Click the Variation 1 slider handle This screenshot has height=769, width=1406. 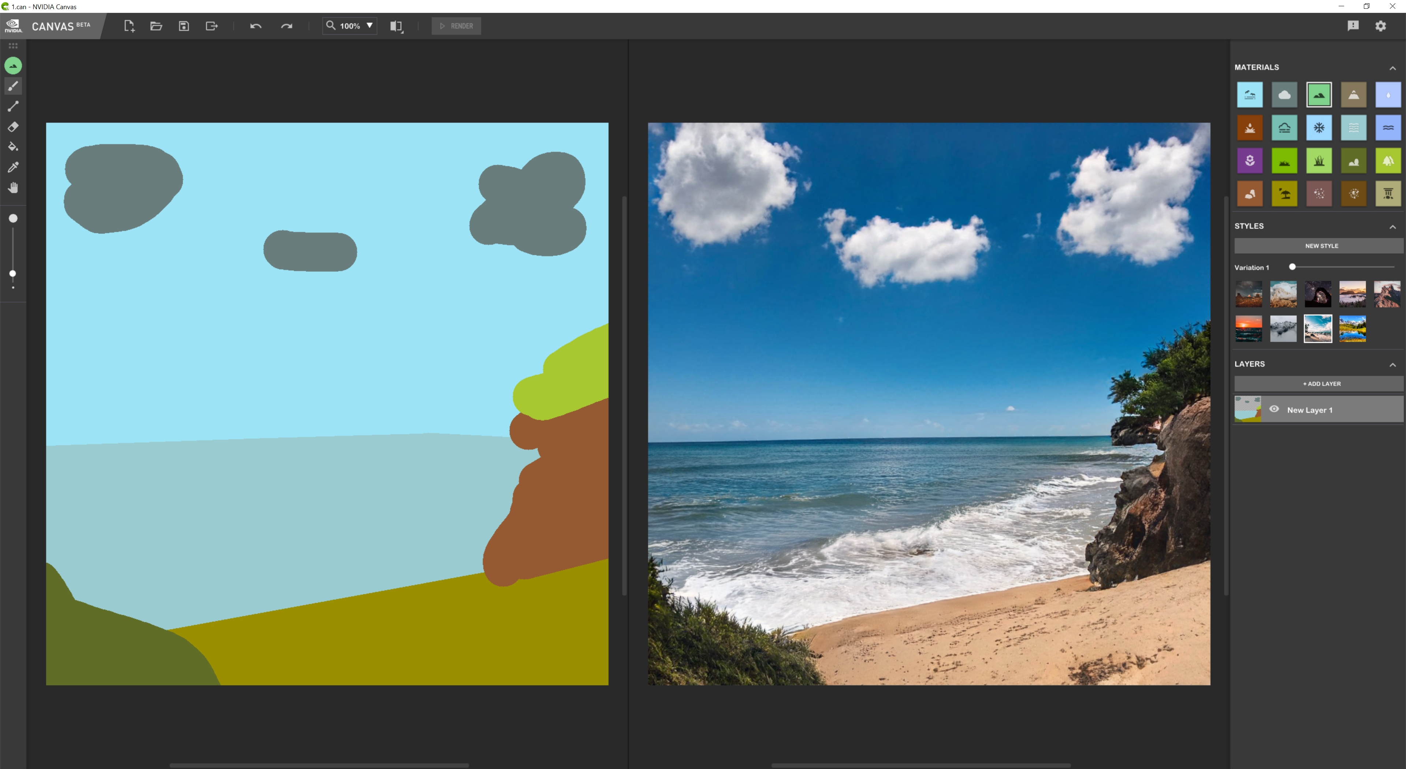1292,267
